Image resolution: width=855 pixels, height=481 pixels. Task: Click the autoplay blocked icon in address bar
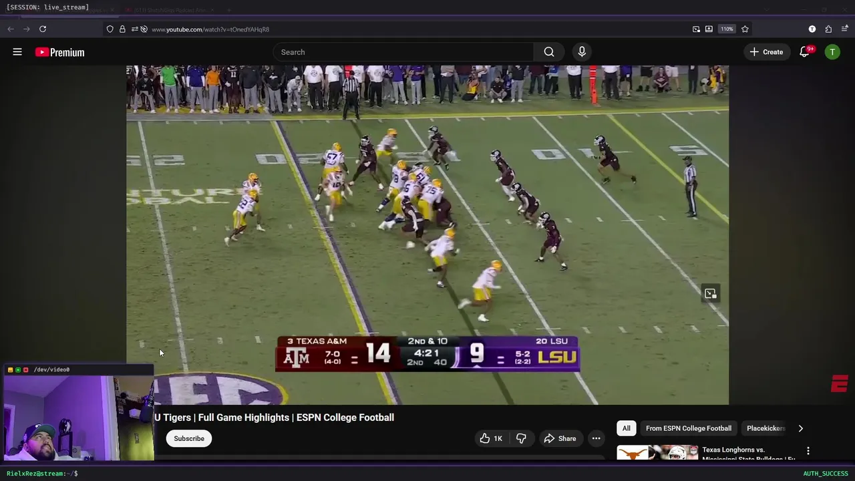(144, 29)
